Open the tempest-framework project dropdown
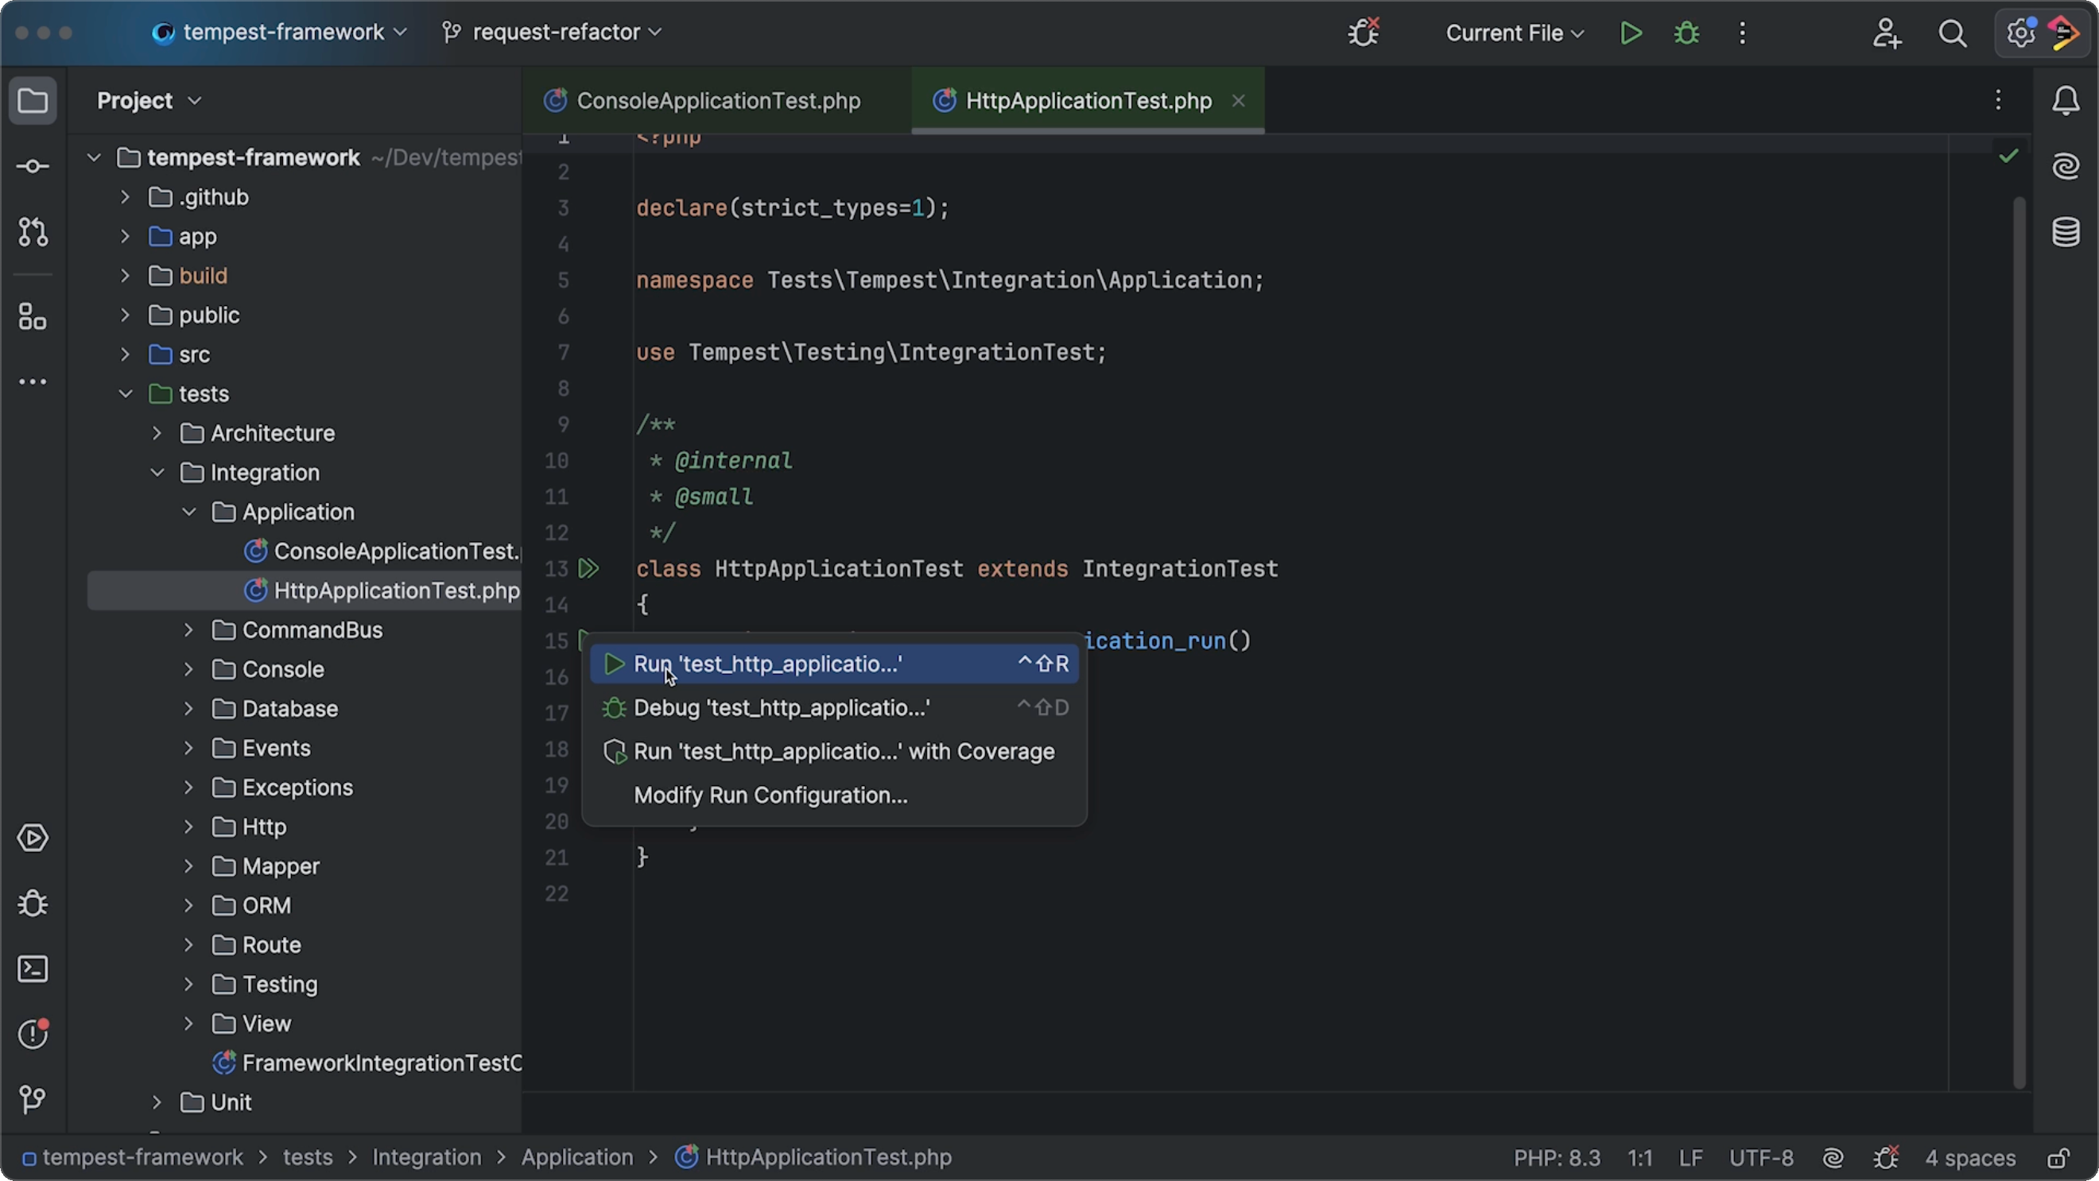The image size is (2099, 1181). (280, 33)
